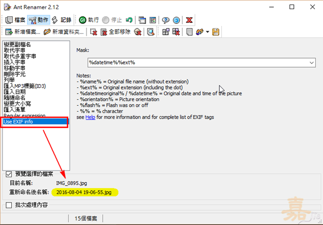Click the grayed-out 停止 stop button

pyautogui.click(x=112, y=20)
